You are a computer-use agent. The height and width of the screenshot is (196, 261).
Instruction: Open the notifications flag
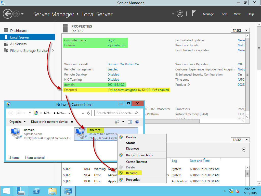[194, 13]
